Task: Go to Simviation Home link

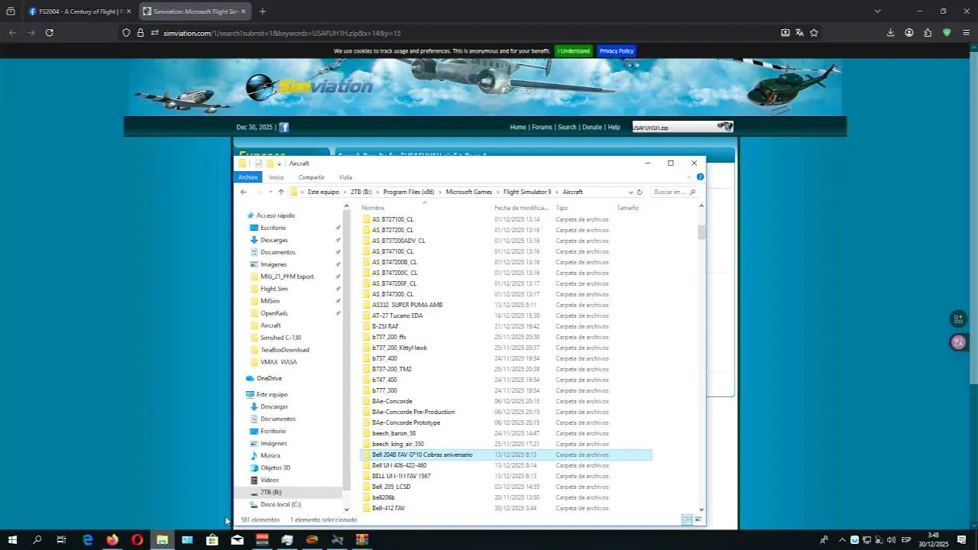Action: coord(518,127)
